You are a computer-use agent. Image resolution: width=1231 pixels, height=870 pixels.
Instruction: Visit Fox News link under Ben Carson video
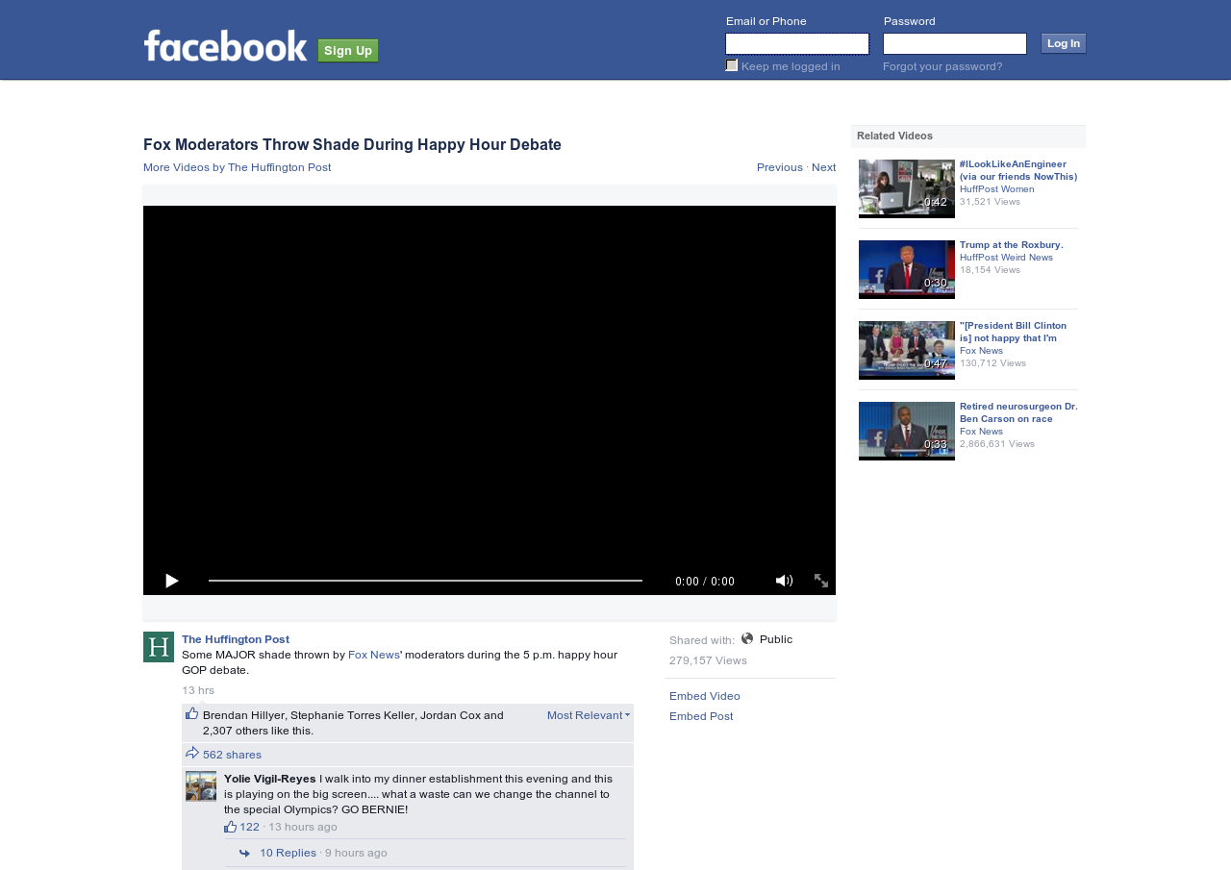[x=981, y=432]
